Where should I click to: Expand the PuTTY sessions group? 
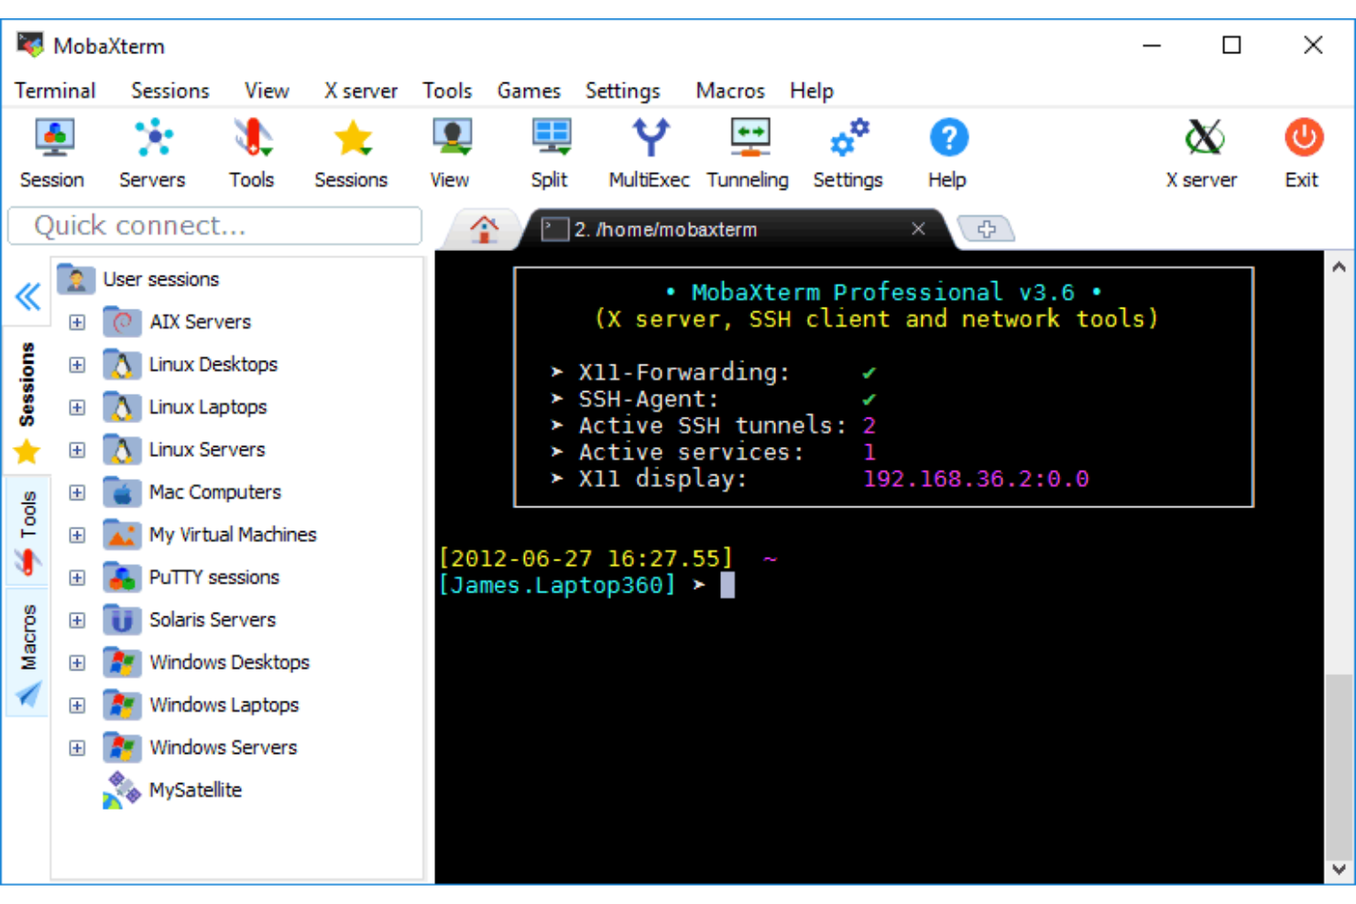coord(77,577)
